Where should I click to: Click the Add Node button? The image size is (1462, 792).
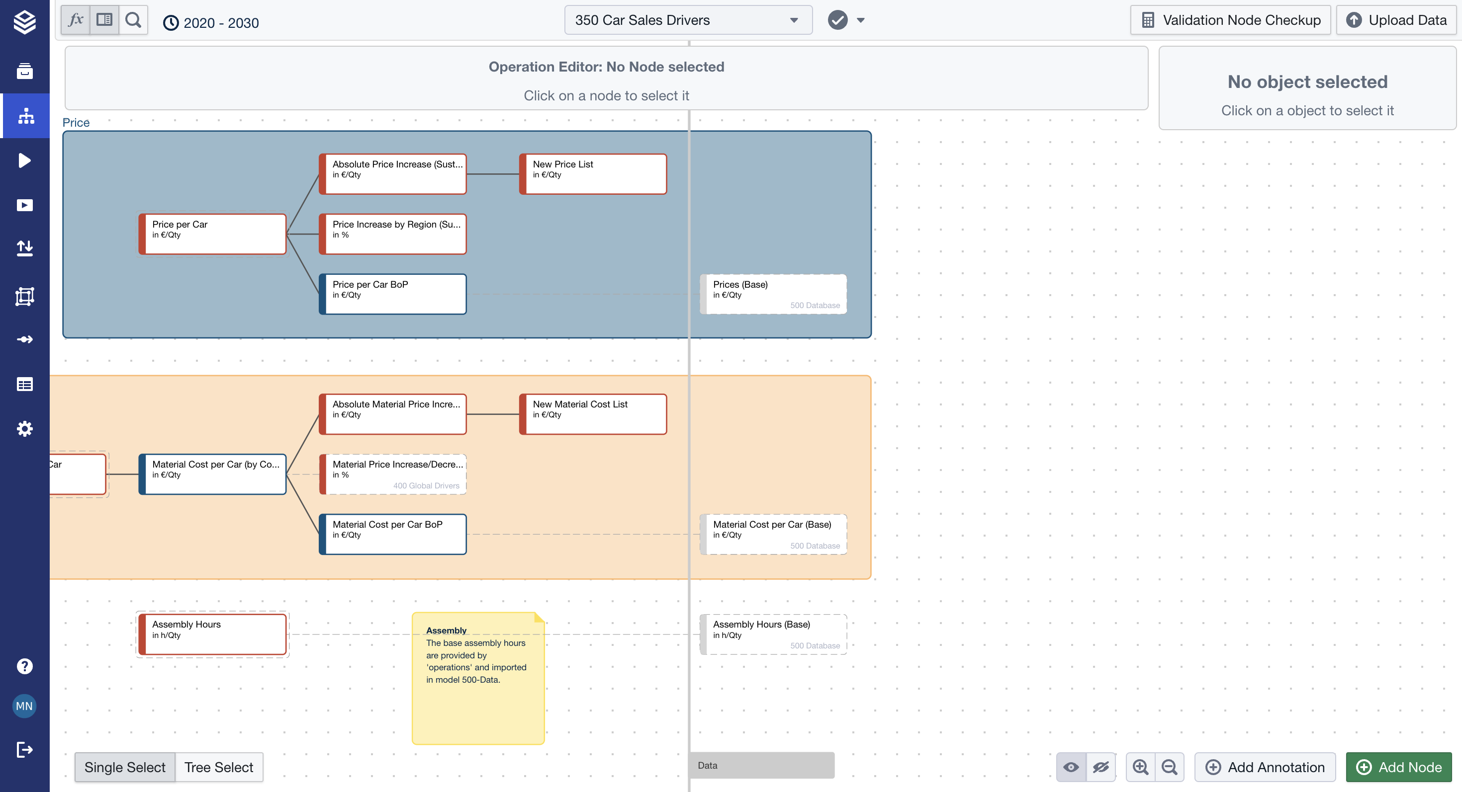(x=1398, y=767)
